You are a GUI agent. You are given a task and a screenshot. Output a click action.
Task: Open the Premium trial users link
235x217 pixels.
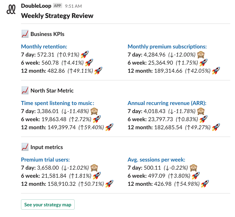45,160
